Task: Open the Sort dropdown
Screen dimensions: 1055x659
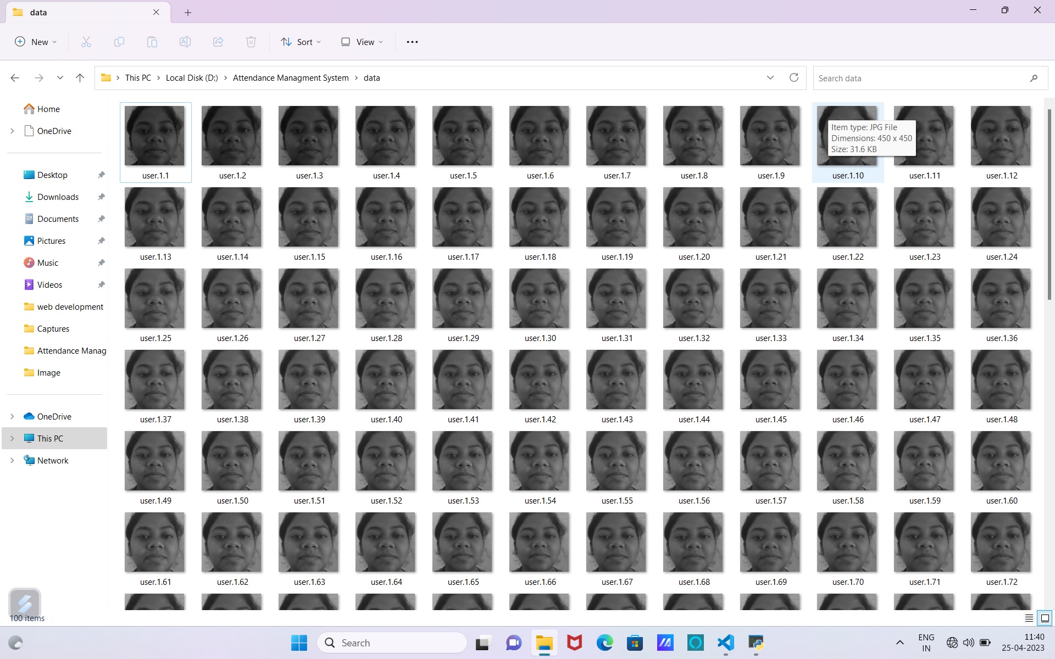Action: (300, 41)
